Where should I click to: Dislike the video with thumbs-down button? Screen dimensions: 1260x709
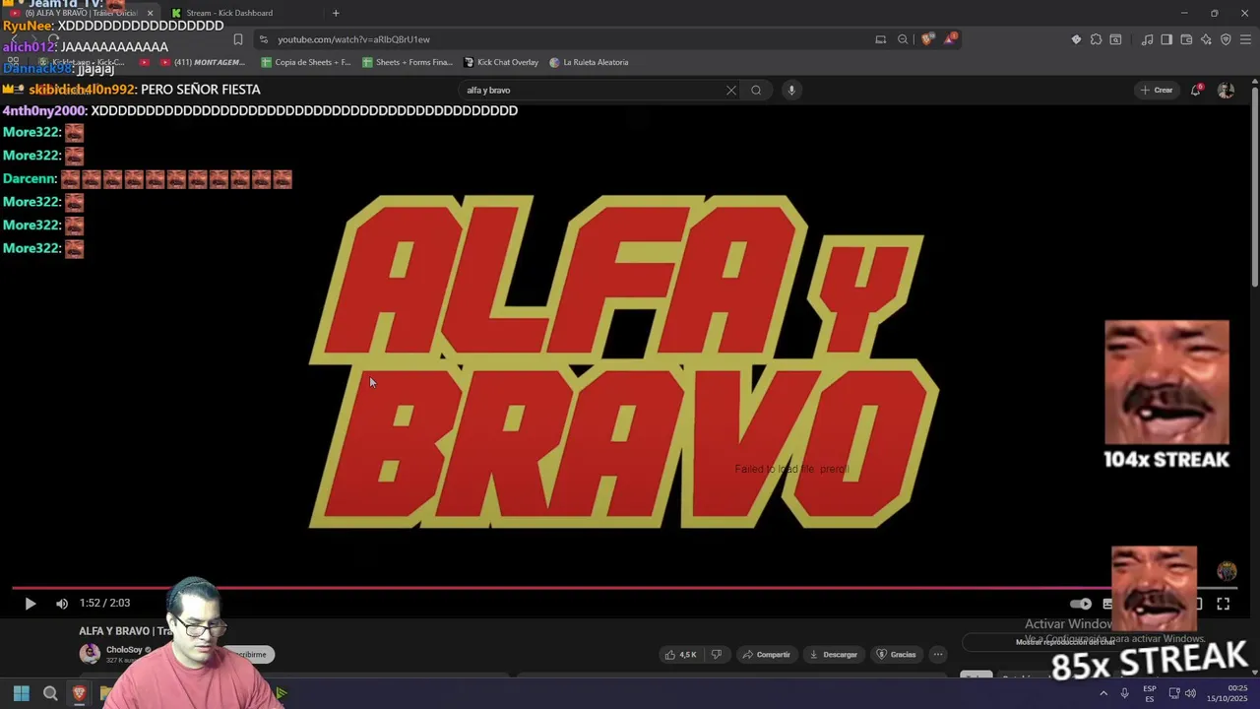pos(717,655)
